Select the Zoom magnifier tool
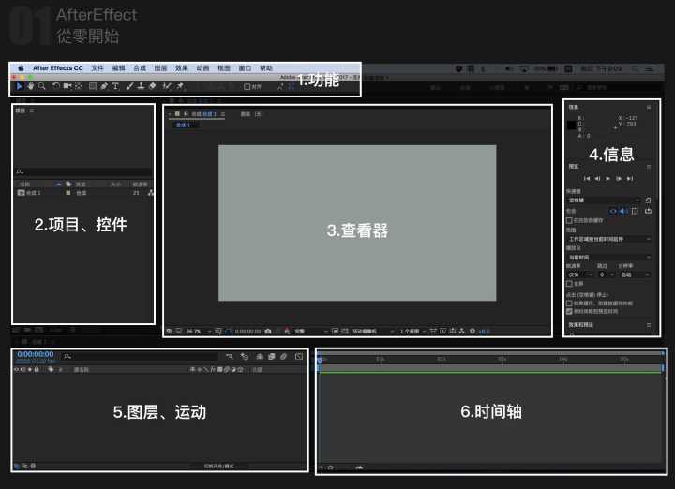Viewport: 675px width, 489px height. 42,86
